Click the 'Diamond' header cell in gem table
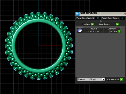126x94 pixels. click(x=112, y=29)
